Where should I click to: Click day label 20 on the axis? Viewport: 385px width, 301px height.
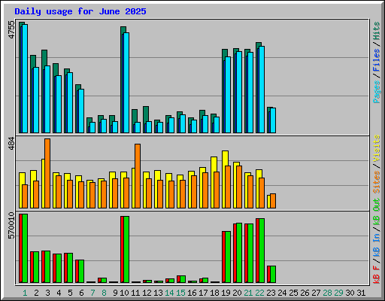237,293
